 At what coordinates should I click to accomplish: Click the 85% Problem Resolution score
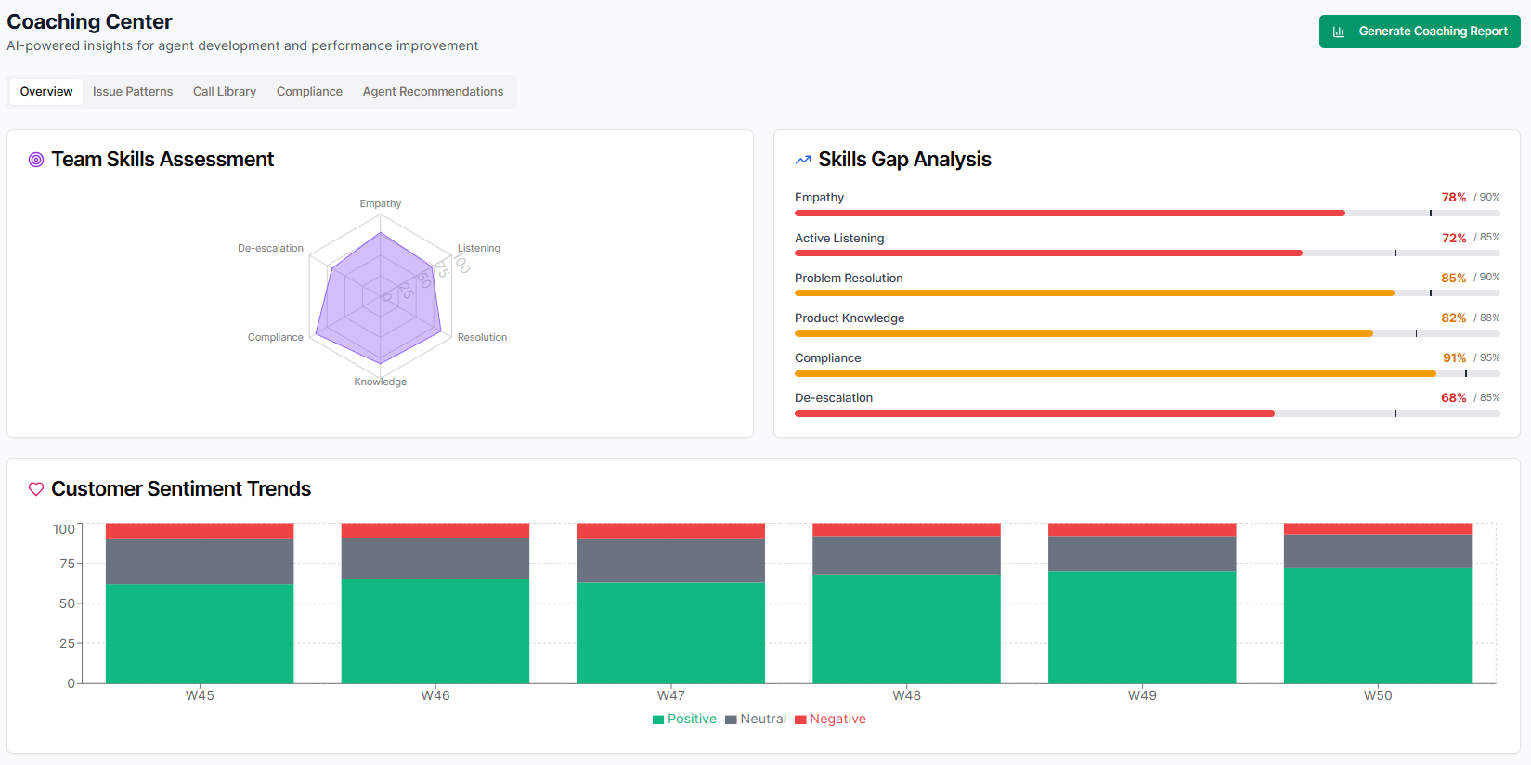pyautogui.click(x=1454, y=278)
